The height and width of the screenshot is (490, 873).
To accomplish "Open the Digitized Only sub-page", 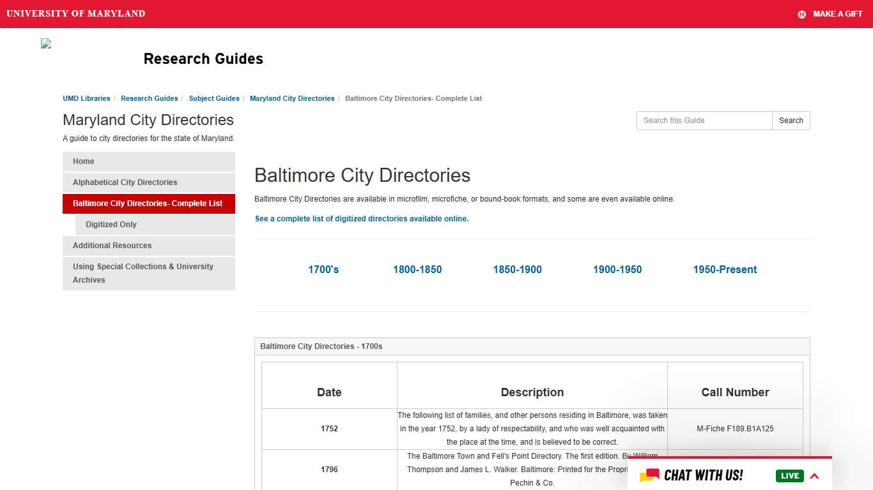I will click(111, 224).
